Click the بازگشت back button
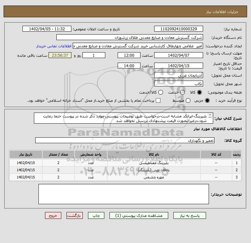This screenshot has height=243, width=251. click(75, 216)
